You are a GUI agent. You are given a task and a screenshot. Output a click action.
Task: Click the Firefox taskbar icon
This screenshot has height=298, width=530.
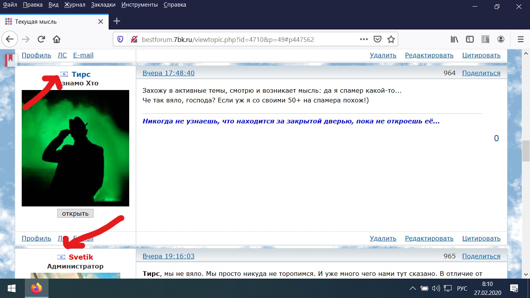click(x=37, y=288)
